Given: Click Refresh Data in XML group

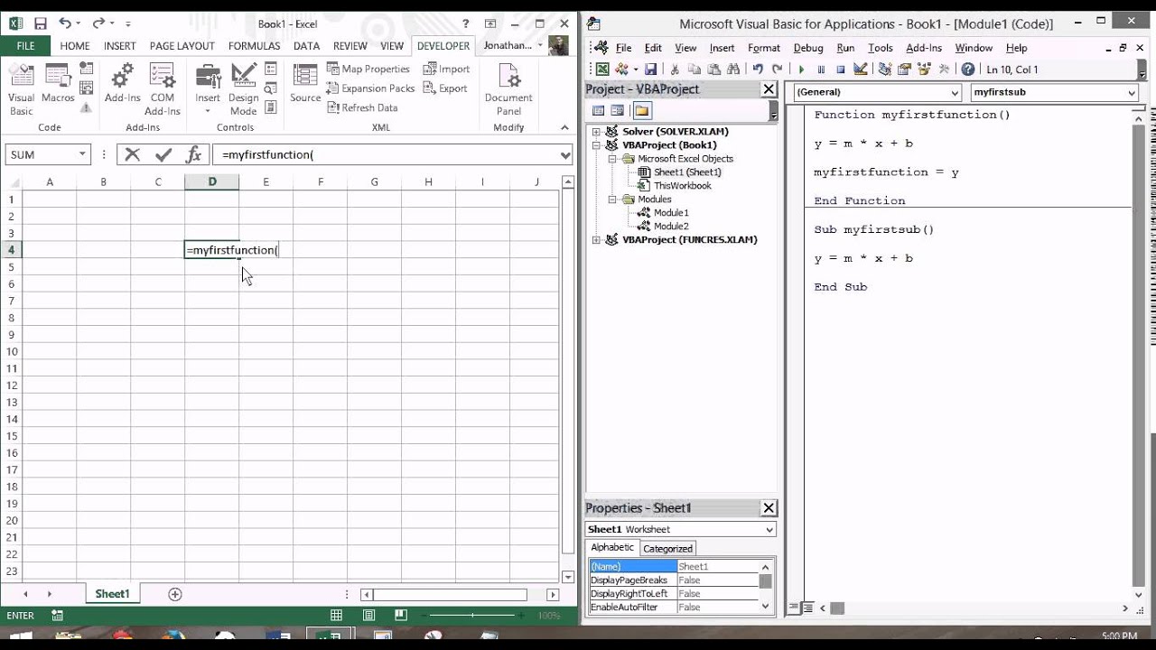Looking at the screenshot, I should [x=362, y=107].
